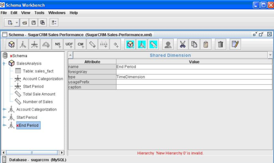Click the Delete trash can icon
The width and height of the screenshot is (274, 163).
pos(220,44)
